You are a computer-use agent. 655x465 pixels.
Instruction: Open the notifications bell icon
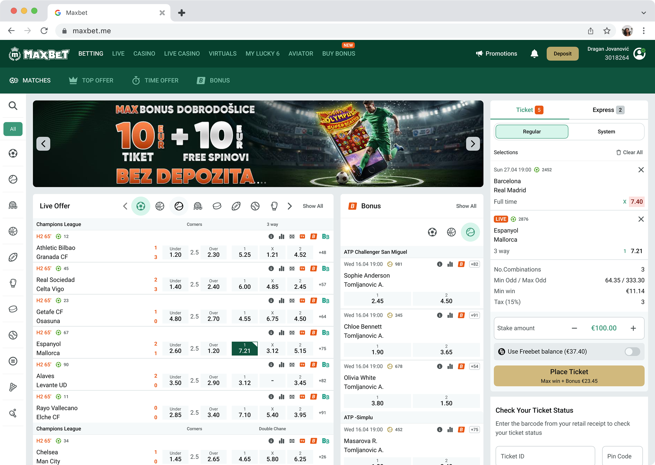click(534, 53)
